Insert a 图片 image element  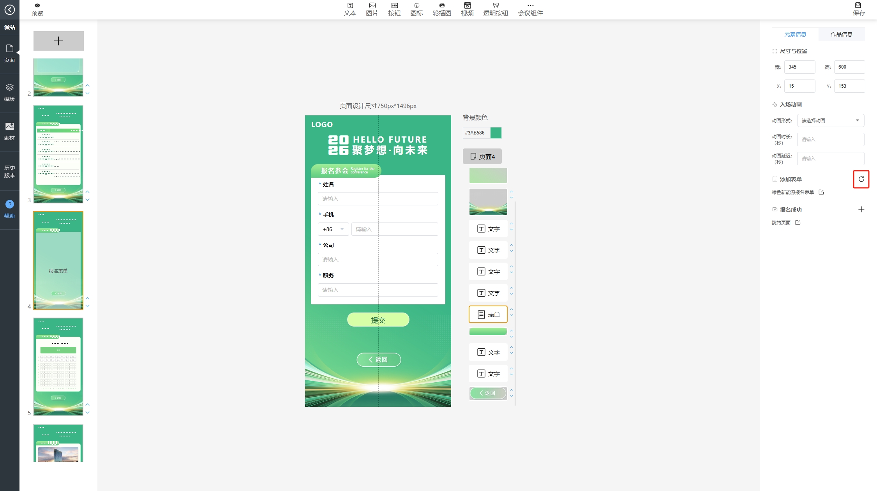coord(372,9)
